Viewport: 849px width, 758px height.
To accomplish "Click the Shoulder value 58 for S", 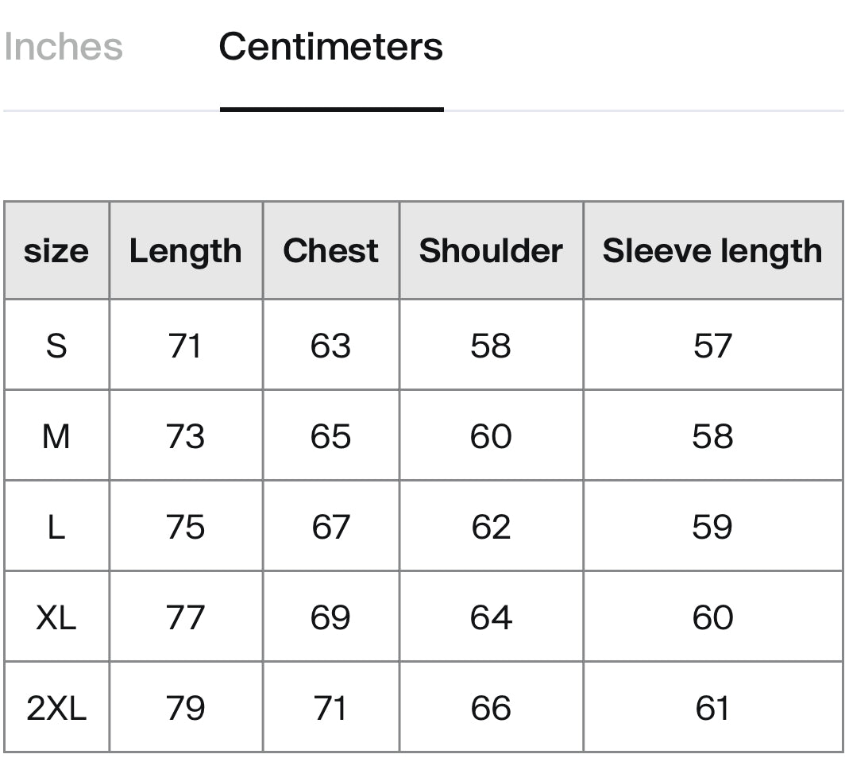I will tap(491, 345).
